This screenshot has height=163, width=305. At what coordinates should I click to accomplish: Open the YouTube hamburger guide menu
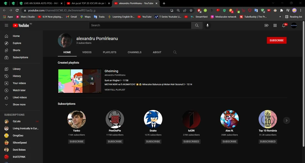point(7,25)
